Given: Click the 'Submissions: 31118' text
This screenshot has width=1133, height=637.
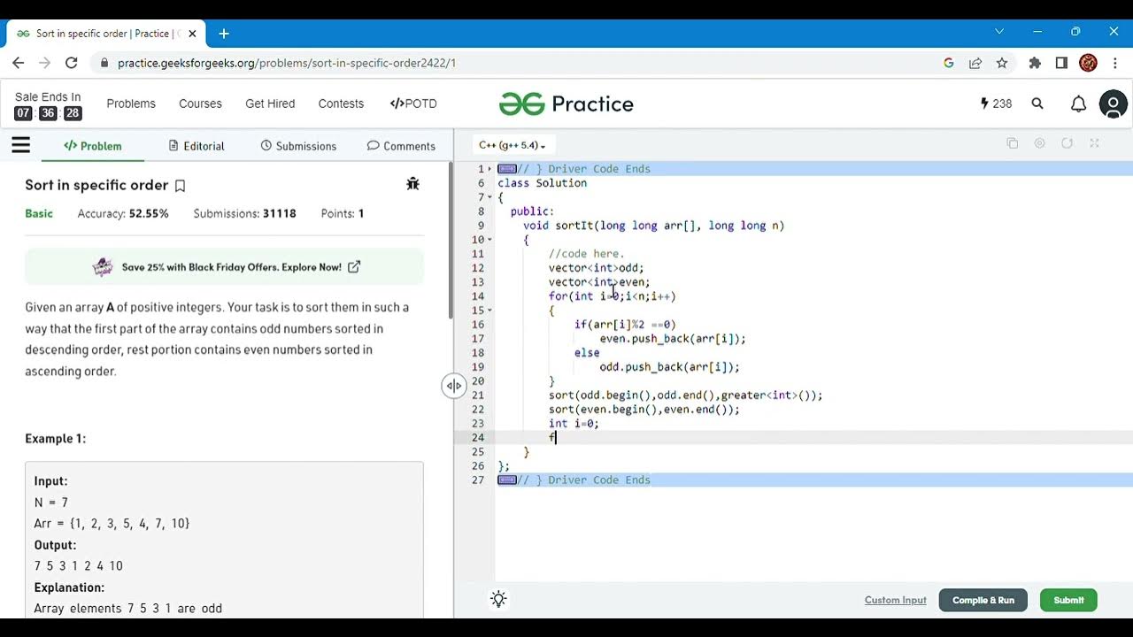Looking at the screenshot, I should [244, 213].
